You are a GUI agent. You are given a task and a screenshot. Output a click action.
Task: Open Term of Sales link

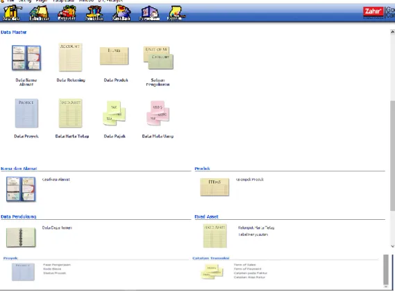tap(244, 265)
